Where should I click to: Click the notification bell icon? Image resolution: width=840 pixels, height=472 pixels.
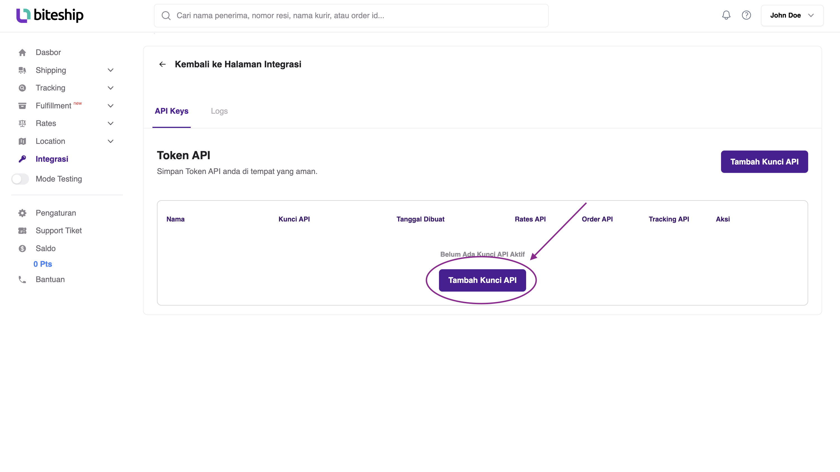tap(726, 15)
